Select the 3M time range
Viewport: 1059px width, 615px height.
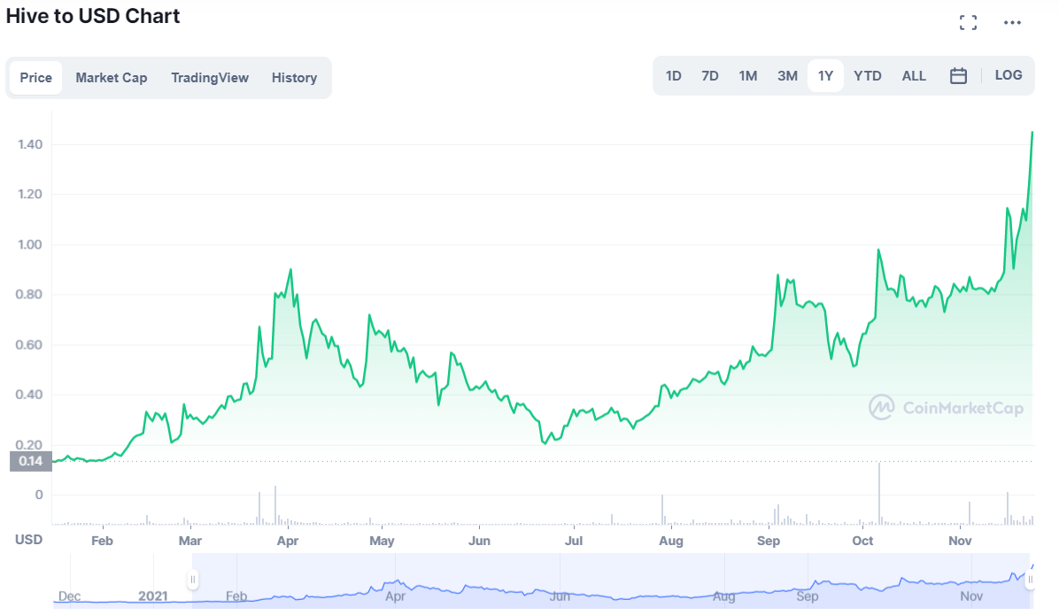click(x=787, y=75)
